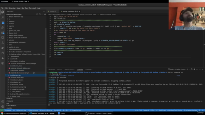The image size is (205, 115).
Task: Expand the 7_instalacion_docker folder
Action: tap(16, 80)
